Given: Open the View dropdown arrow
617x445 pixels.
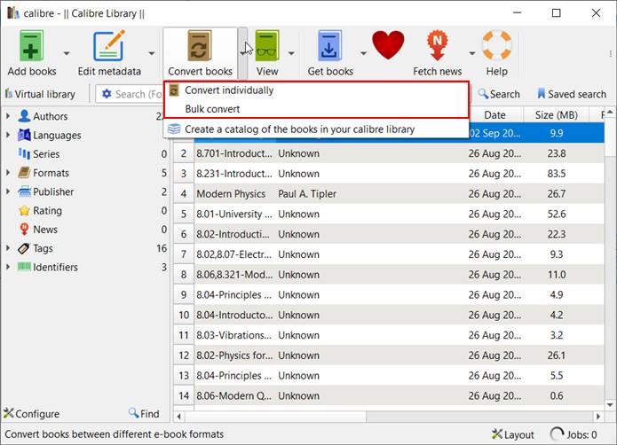Looking at the screenshot, I should (291, 53).
